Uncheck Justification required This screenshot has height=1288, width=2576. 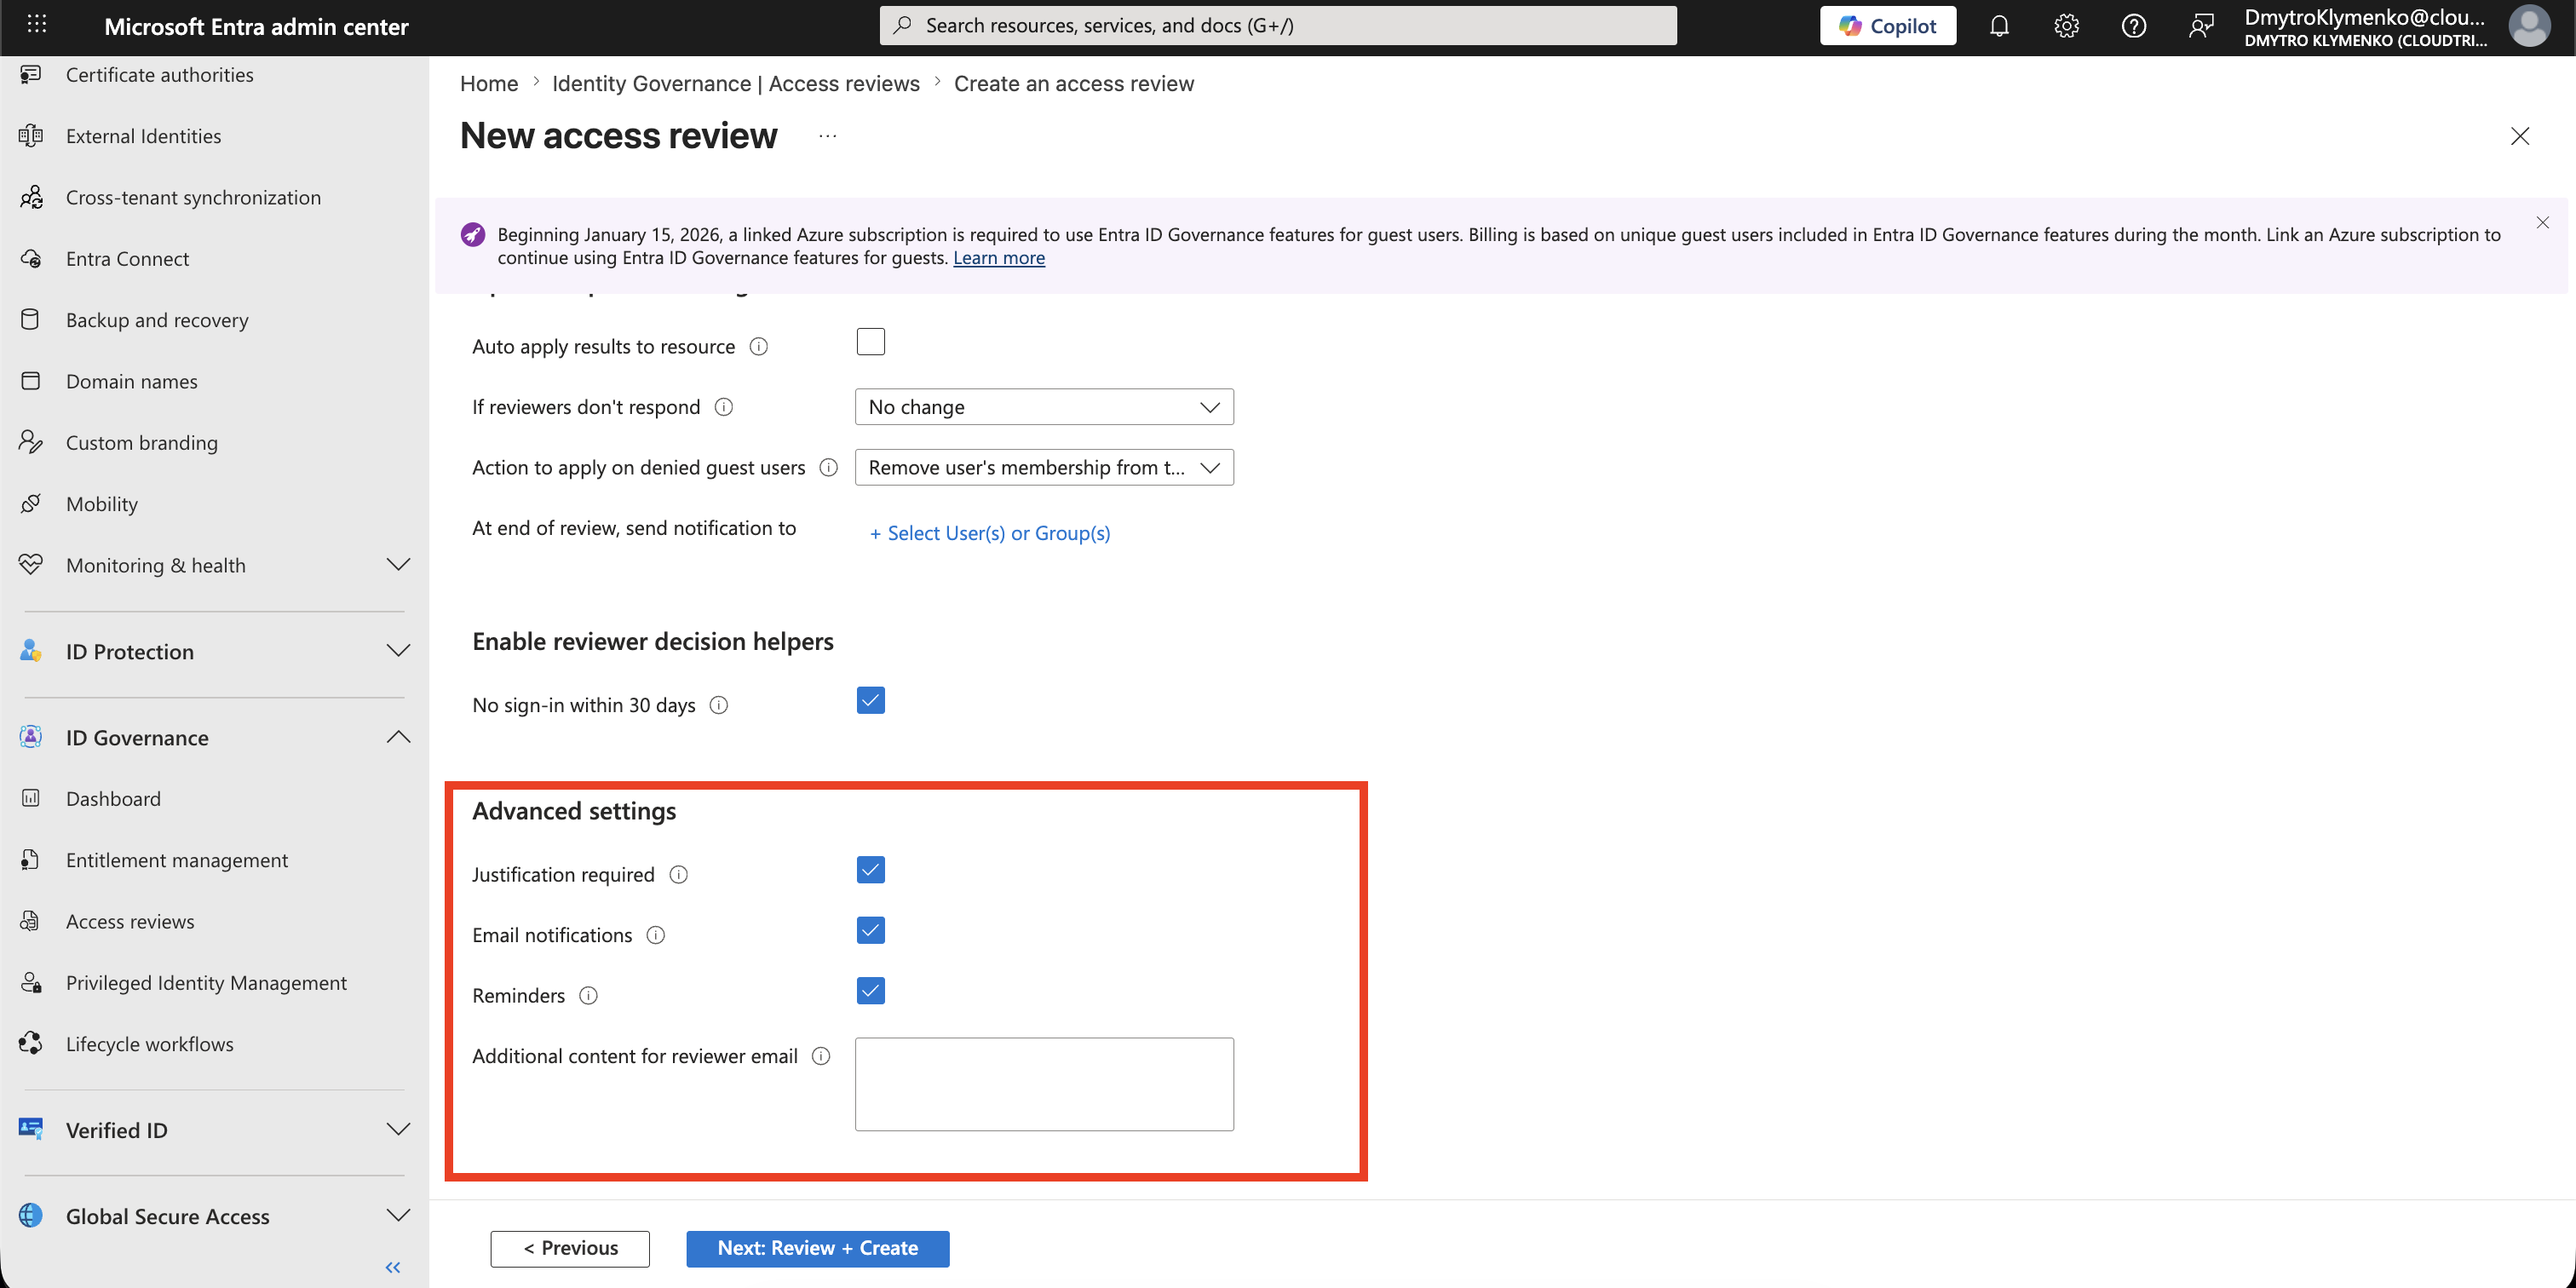pyautogui.click(x=871, y=870)
